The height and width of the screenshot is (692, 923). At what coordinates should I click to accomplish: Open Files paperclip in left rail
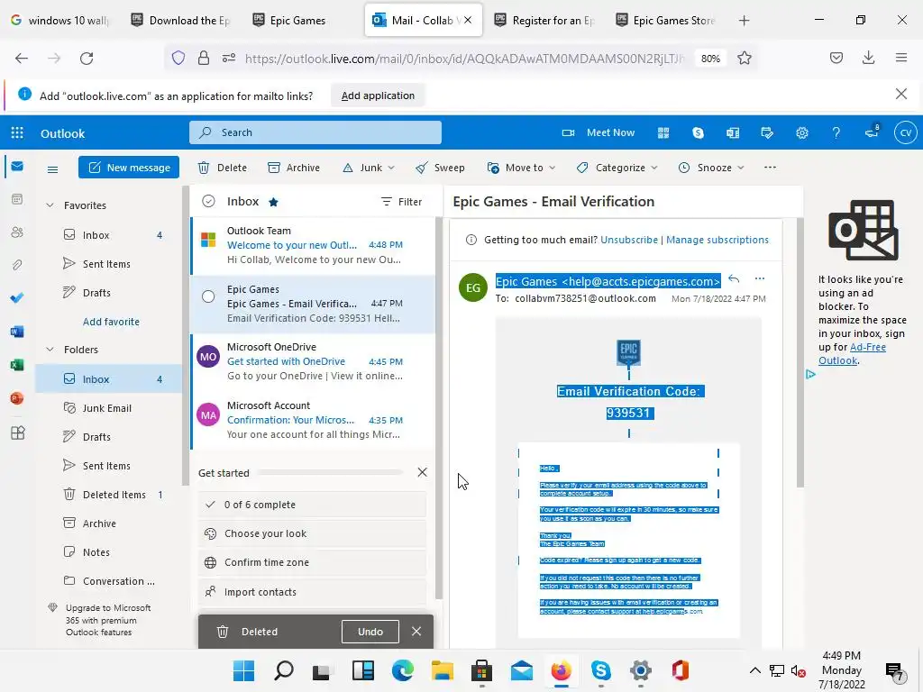(17, 266)
